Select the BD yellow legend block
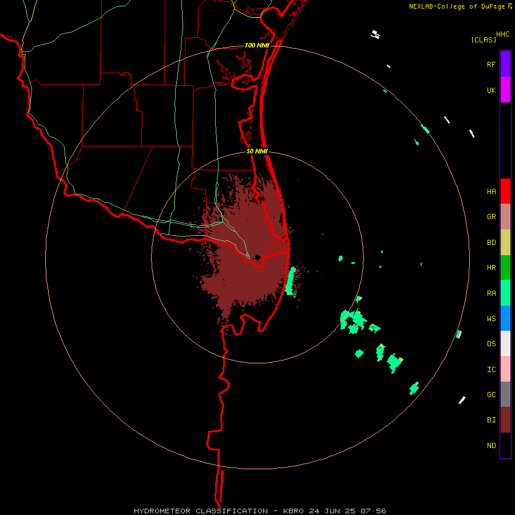The image size is (515, 515). 505,242
